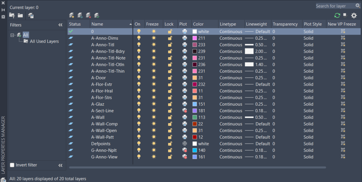Open the A-Wall layer Linetype selector
This screenshot has height=182, width=362.
pos(231,118)
